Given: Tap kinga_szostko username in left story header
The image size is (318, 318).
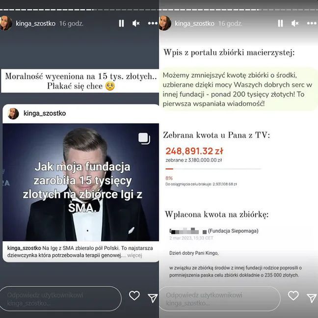Looking at the screenshot, I should (x=36, y=24).
